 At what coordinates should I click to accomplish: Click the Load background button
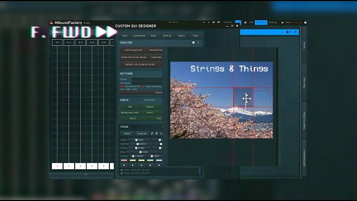(133, 50)
